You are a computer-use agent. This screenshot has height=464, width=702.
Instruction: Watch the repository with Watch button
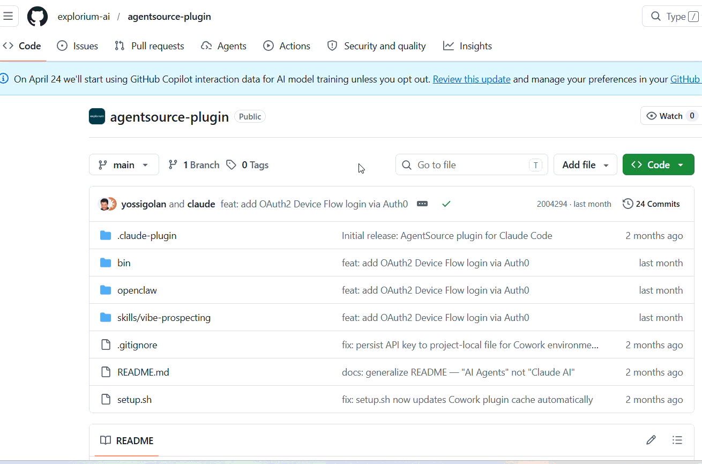click(x=671, y=116)
